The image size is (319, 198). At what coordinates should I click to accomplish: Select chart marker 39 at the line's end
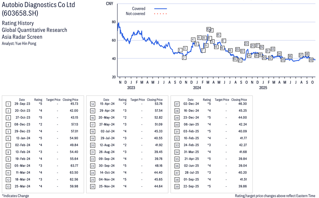tap(311, 60)
